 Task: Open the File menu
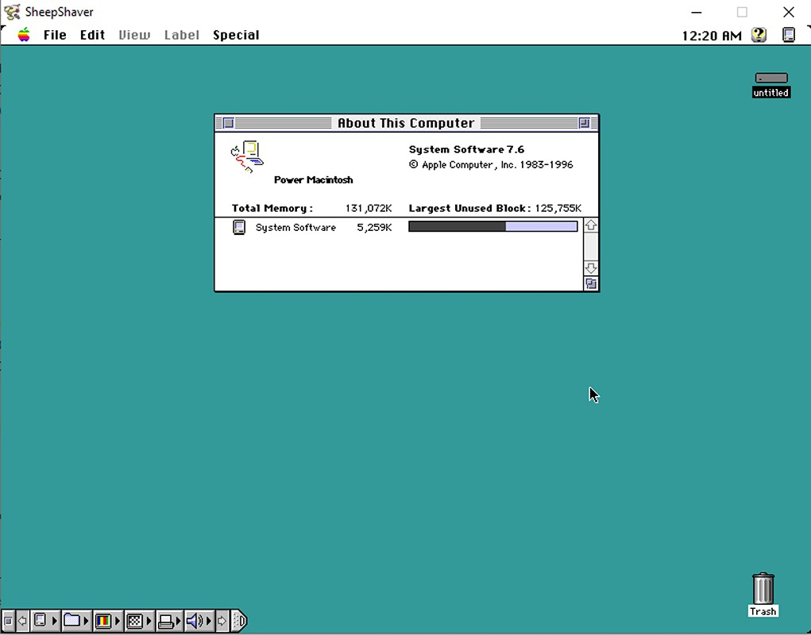55,35
